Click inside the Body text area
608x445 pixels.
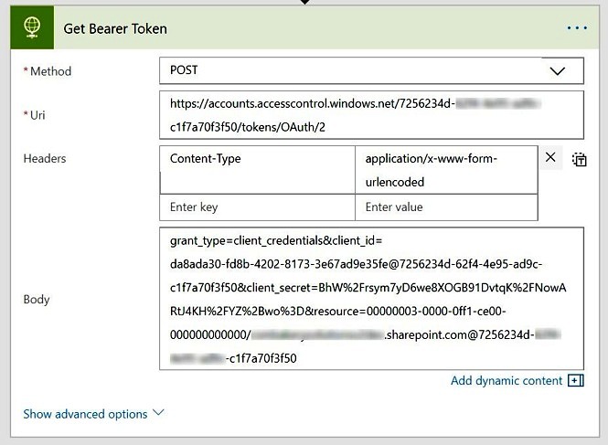(x=371, y=299)
